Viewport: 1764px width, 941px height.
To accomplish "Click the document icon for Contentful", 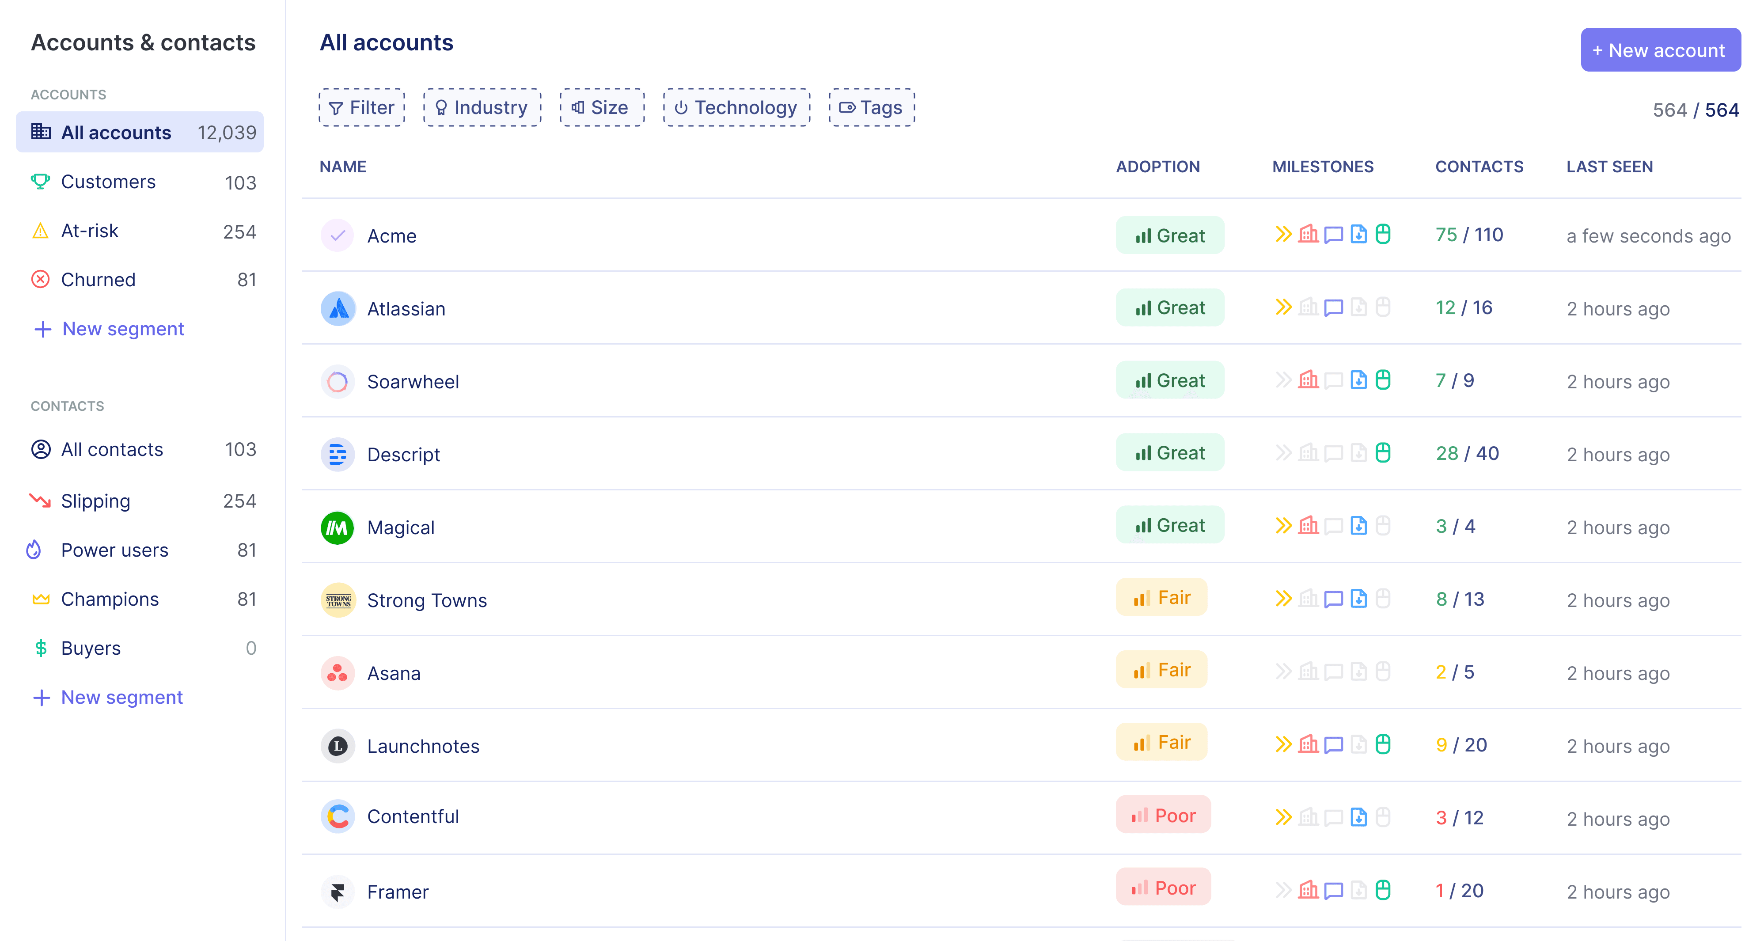I will coord(1357,816).
